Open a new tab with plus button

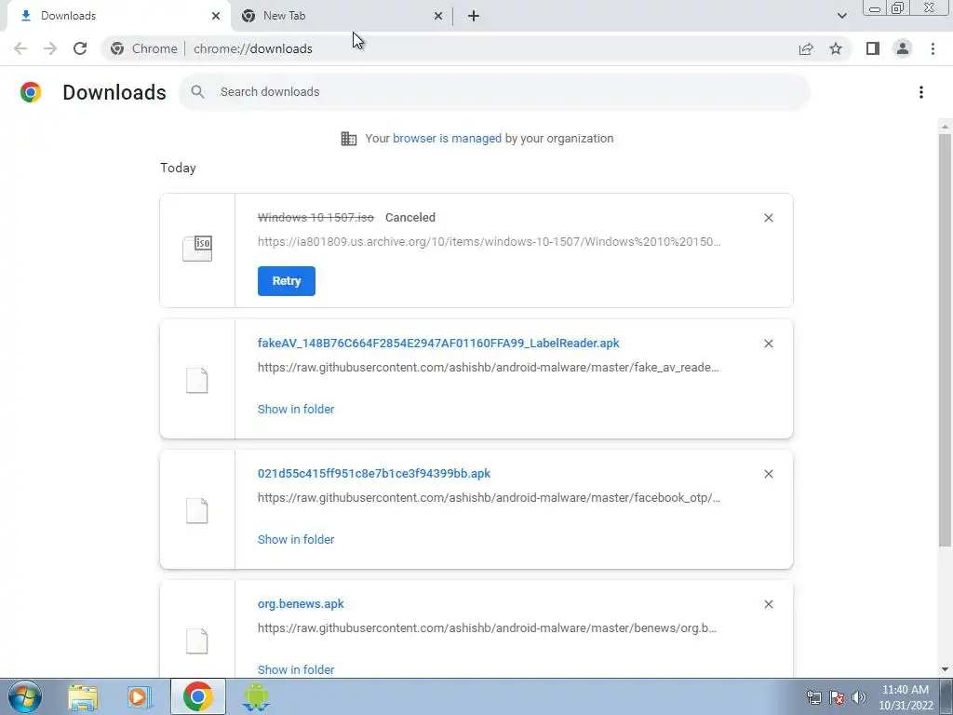coord(474,16)
